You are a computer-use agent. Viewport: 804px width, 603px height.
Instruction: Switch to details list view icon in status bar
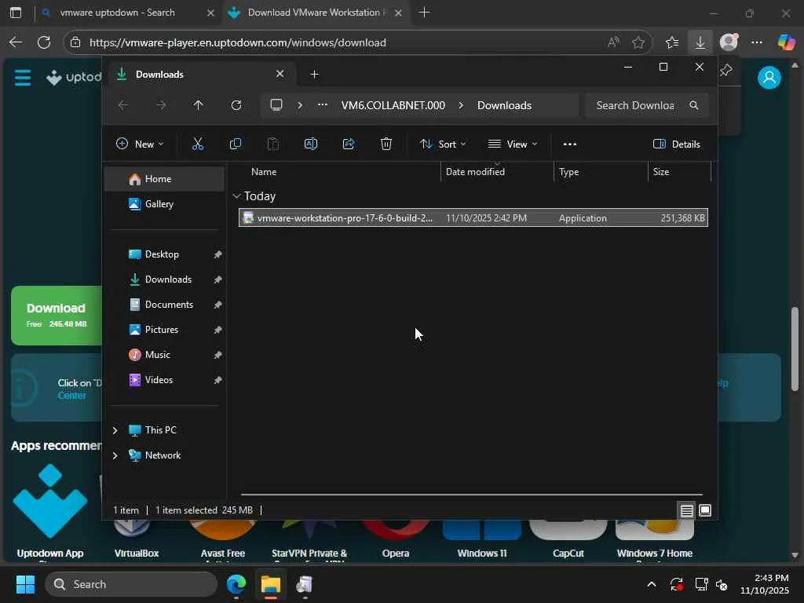[x=686, y=510]
